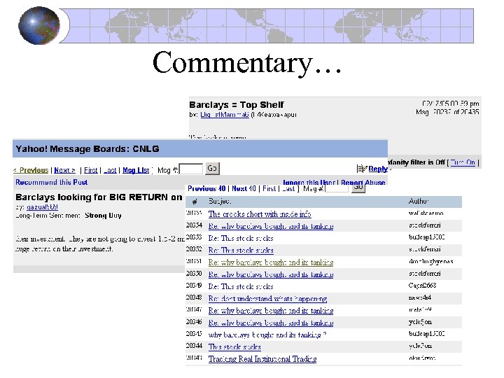Open the Msg List link

pos(136,170)
